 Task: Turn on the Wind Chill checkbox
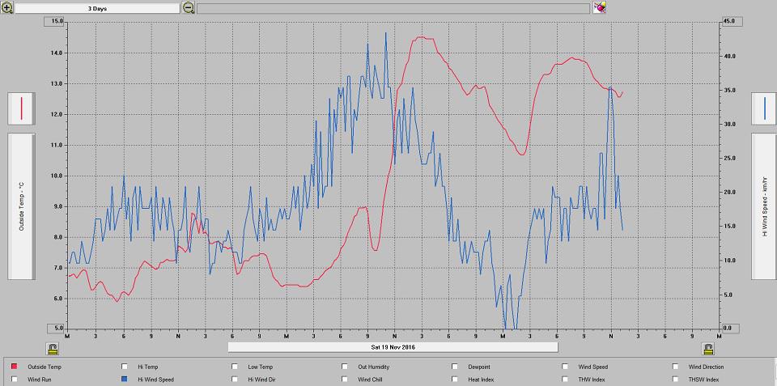(x=345, y=379)
